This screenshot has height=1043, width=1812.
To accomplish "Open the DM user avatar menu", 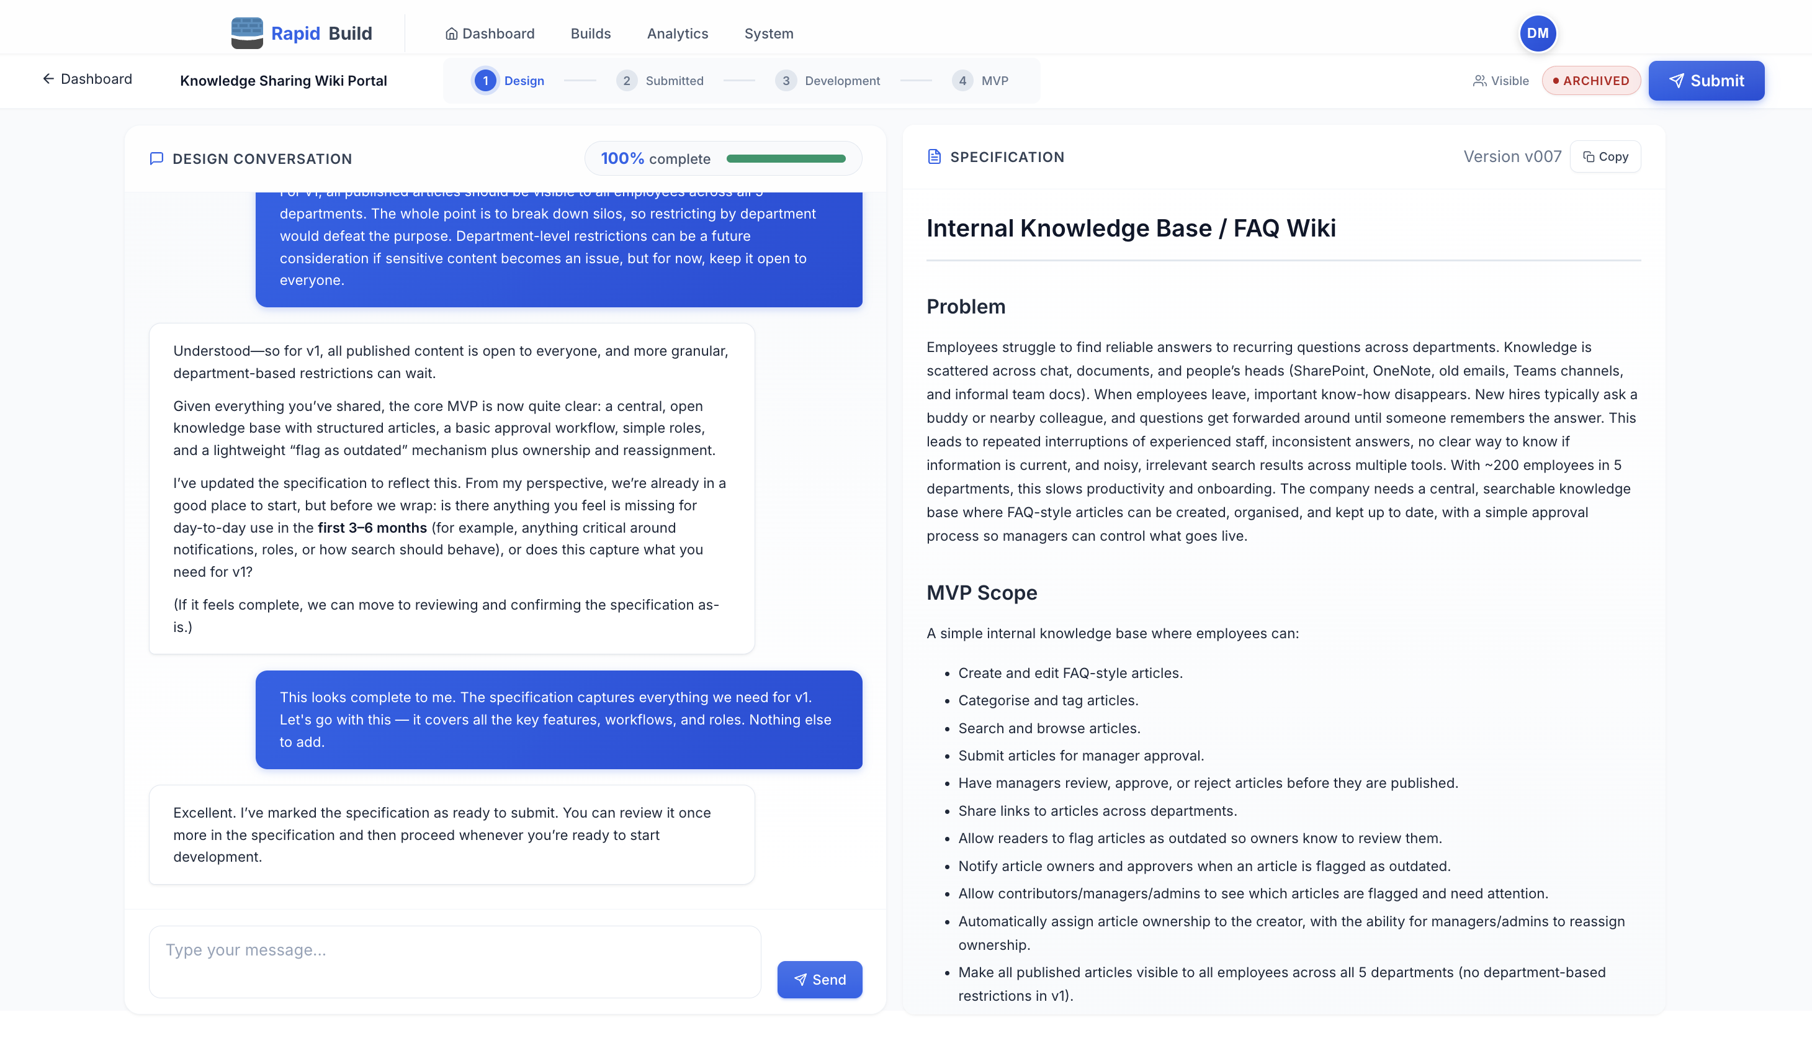I will [x=1537, y=32].
